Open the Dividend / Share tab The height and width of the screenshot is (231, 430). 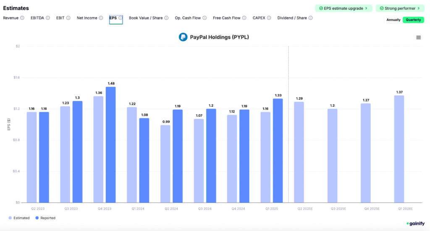[292, 18]
